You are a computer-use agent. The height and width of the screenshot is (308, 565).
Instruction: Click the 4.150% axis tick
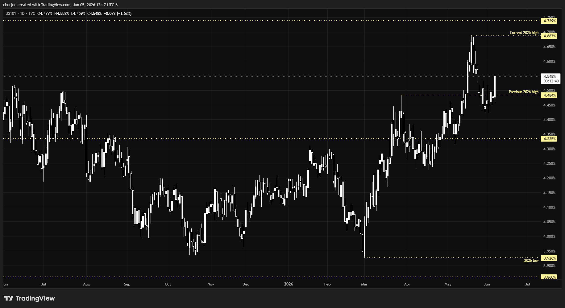coord(549,193)
